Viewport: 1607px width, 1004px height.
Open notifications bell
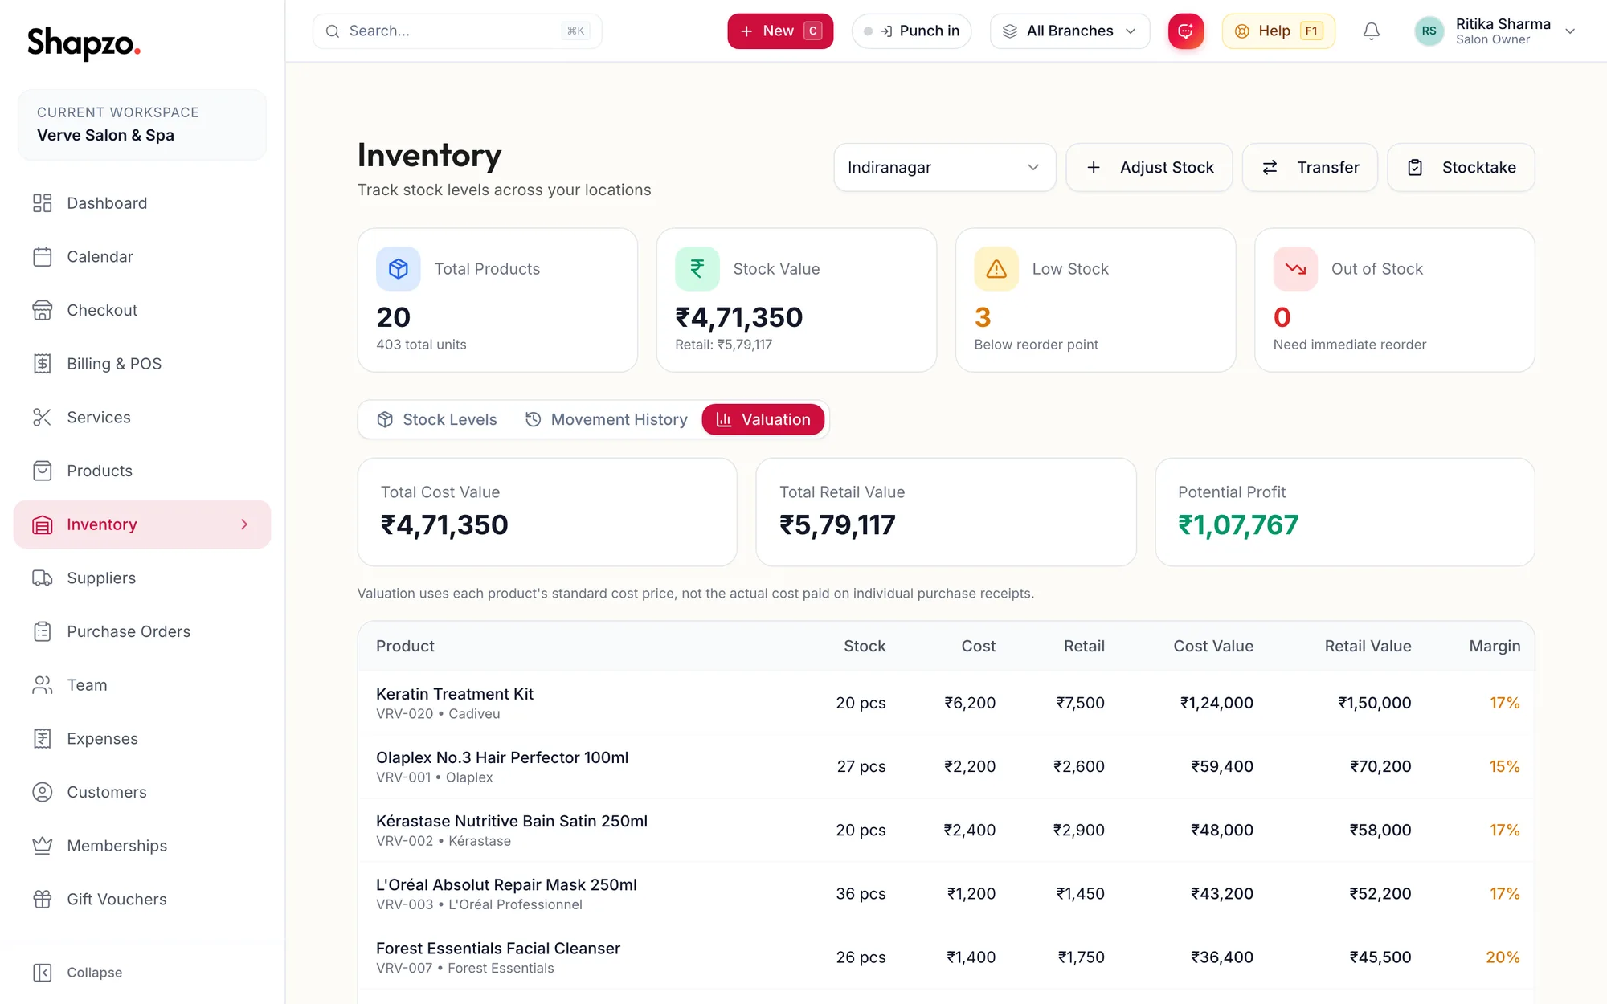tap(1372, 31)
